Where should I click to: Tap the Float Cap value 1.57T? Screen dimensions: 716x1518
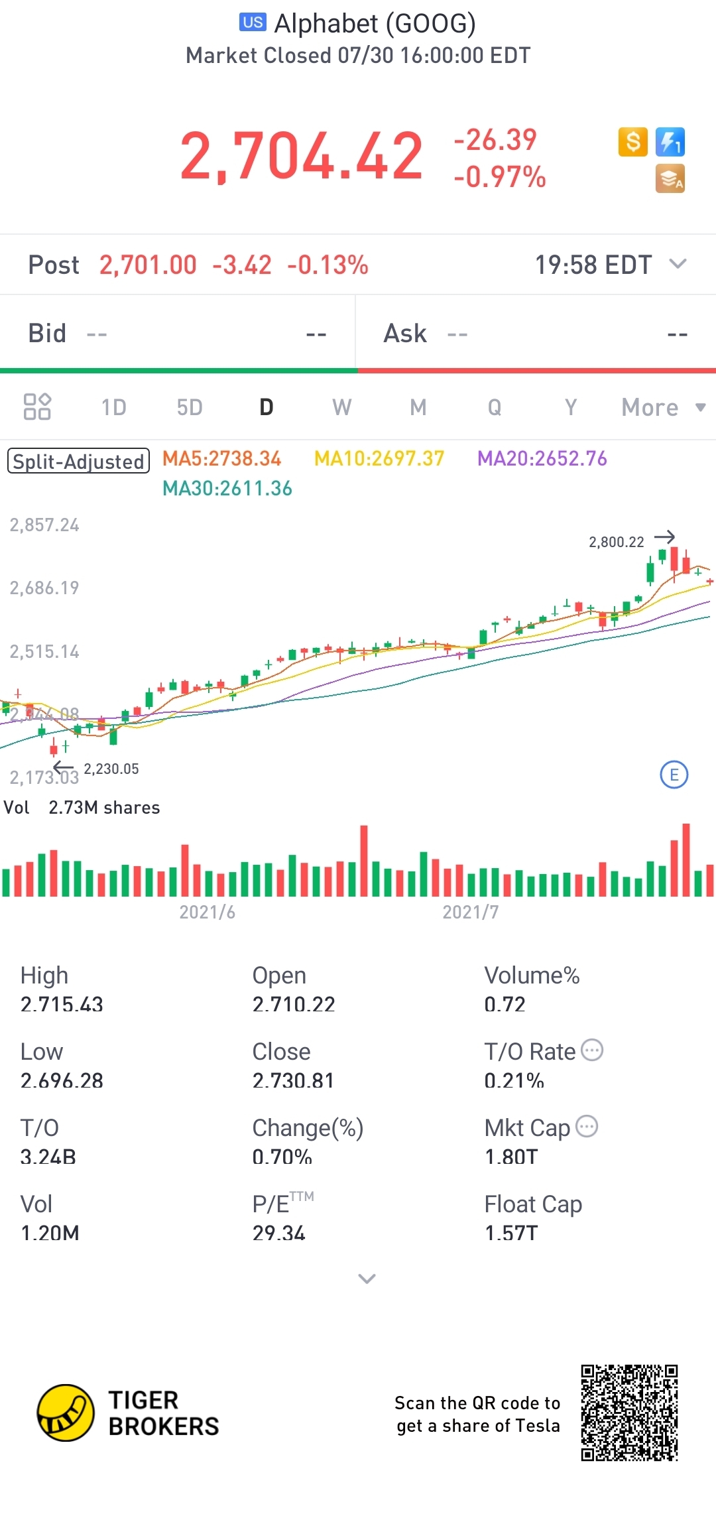click(511, 1233)
